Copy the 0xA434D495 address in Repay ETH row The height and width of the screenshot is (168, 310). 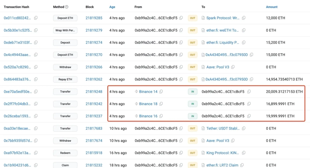pyautogui.click(x=252, y=80)
